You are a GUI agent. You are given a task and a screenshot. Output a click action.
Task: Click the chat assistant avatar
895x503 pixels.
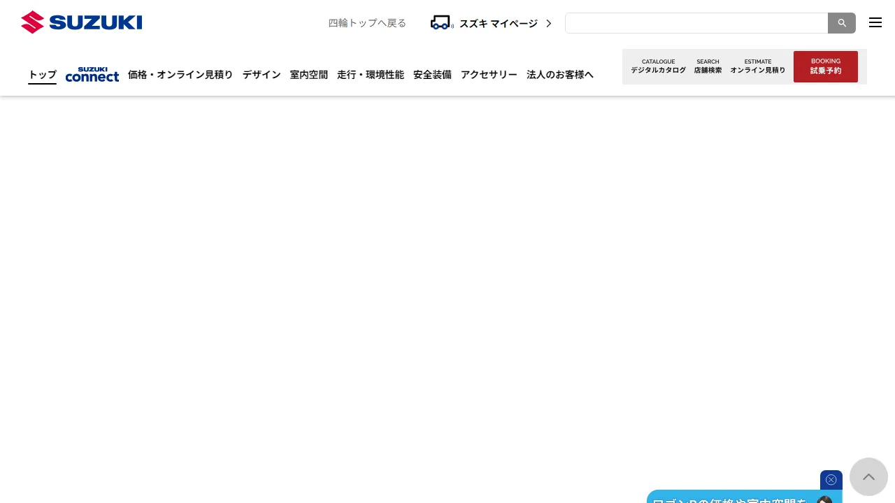click(x=825, y=500)
